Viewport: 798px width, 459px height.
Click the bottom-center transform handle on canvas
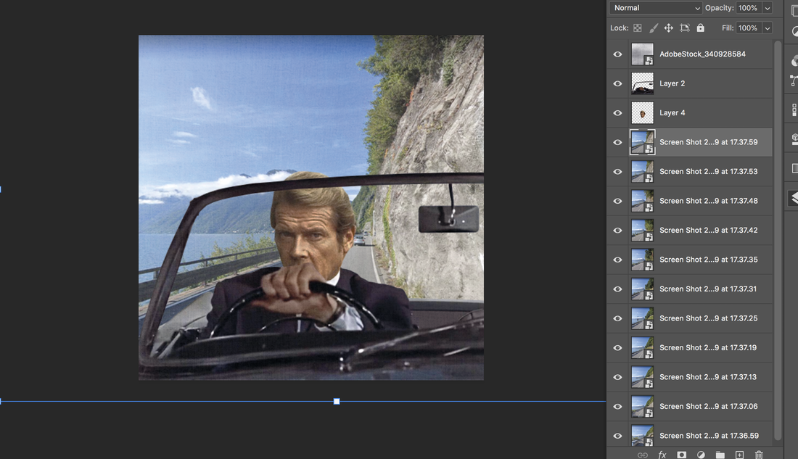[337, 402]
